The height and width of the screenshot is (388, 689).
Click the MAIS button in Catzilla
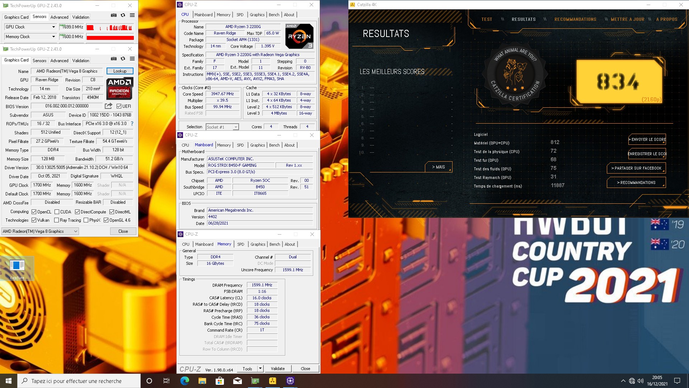pyautogui.click(x=439, y=167)
